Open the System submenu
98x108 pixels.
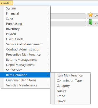tap(25, 8)
